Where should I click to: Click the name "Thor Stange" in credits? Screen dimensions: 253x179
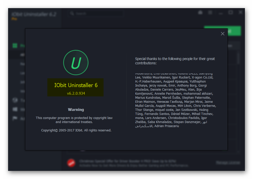tap(144, 110)
